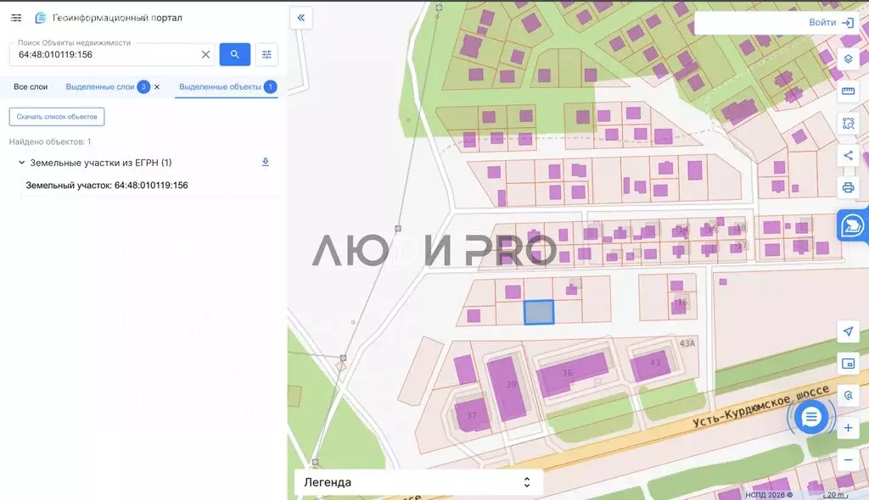Click the geolocation arrow icon
The image size is (869, 500).
tap(848, 332)
